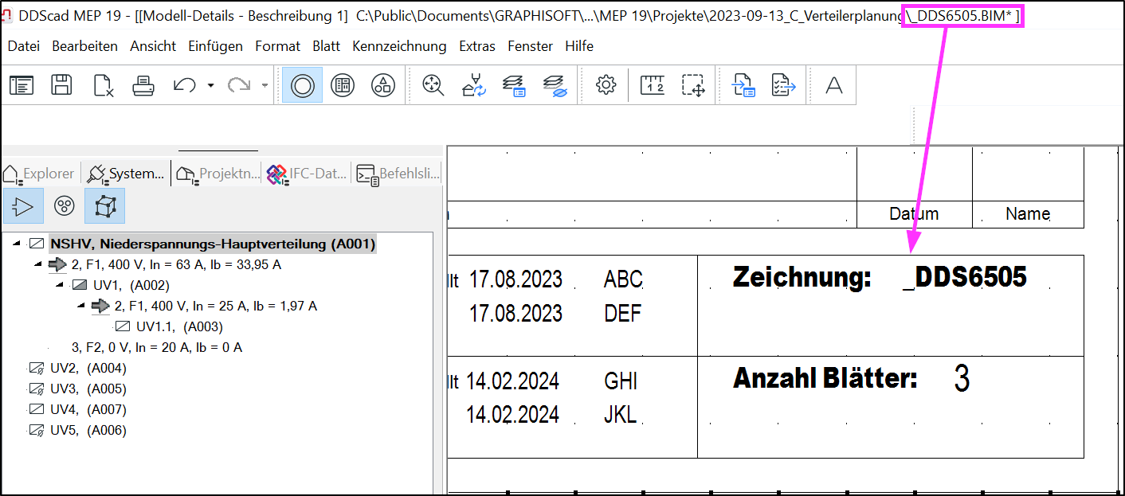Collapse the In = 25 A circuit node
The width and height of the screenshot is (1125, 496).
(80, 306)
